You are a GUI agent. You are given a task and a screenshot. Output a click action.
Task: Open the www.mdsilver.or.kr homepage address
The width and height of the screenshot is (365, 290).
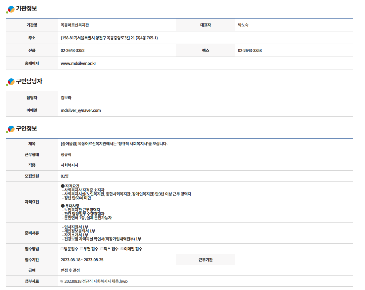click(78, 63)
